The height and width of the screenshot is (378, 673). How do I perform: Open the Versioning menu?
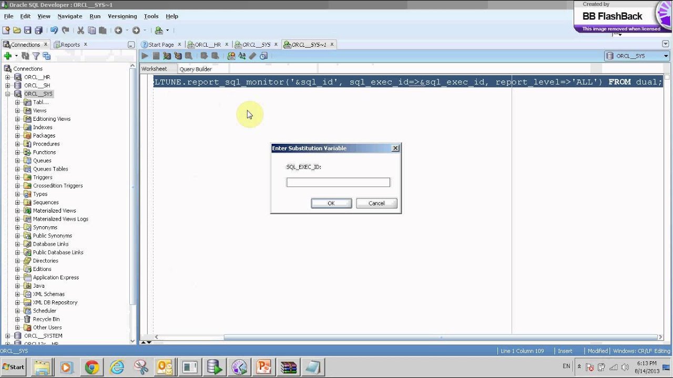click(122, 16)
